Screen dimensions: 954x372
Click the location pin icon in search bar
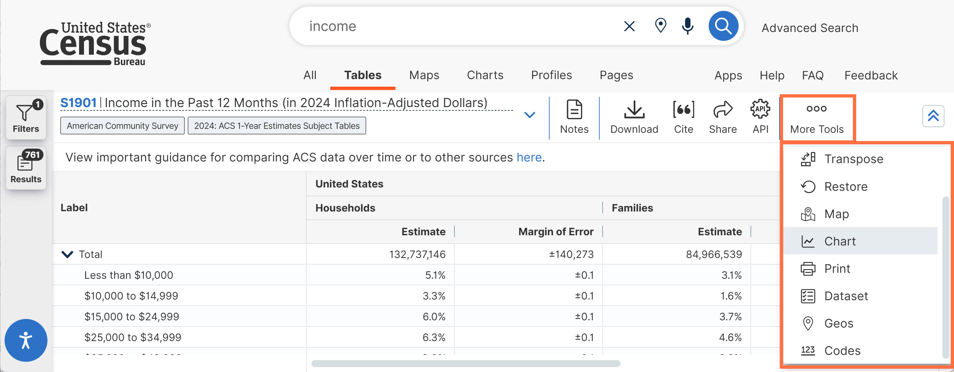[x=660, y=26]
